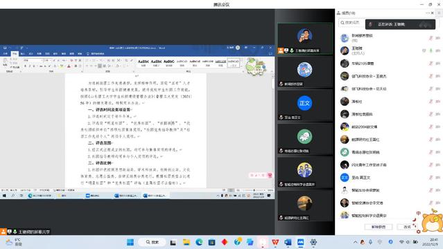Select the first AaBb style in Word gallery

(144, 63)
